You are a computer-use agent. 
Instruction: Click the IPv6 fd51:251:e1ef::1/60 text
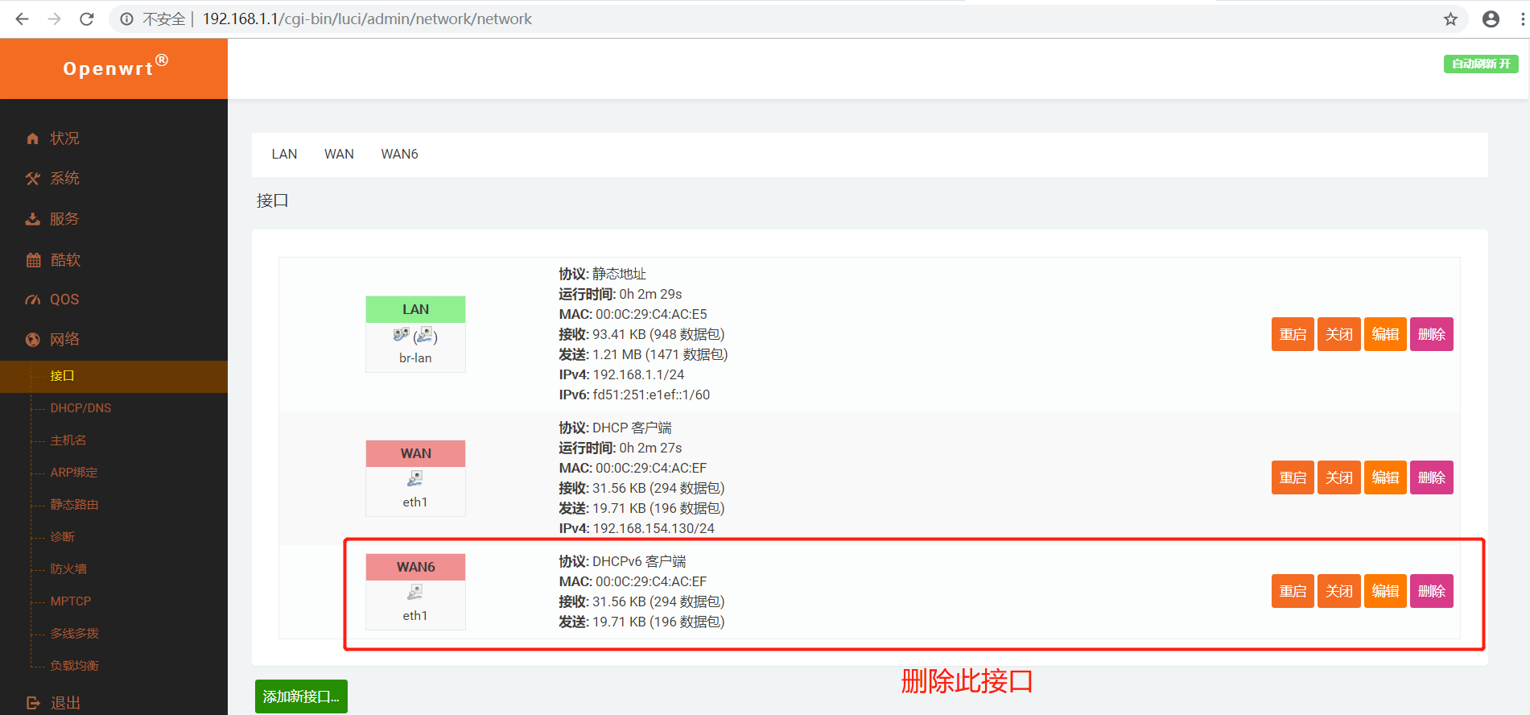634,395
